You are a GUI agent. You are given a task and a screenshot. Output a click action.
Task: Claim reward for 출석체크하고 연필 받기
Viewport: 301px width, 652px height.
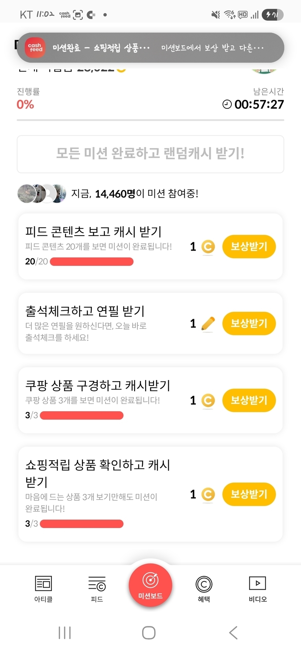[x=249, y=323]
